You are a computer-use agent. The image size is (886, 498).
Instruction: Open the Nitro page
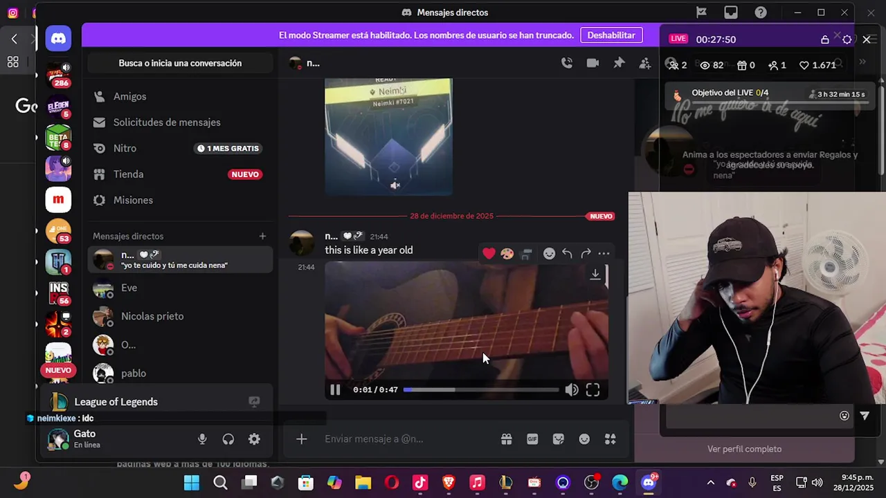click(180, 149)
